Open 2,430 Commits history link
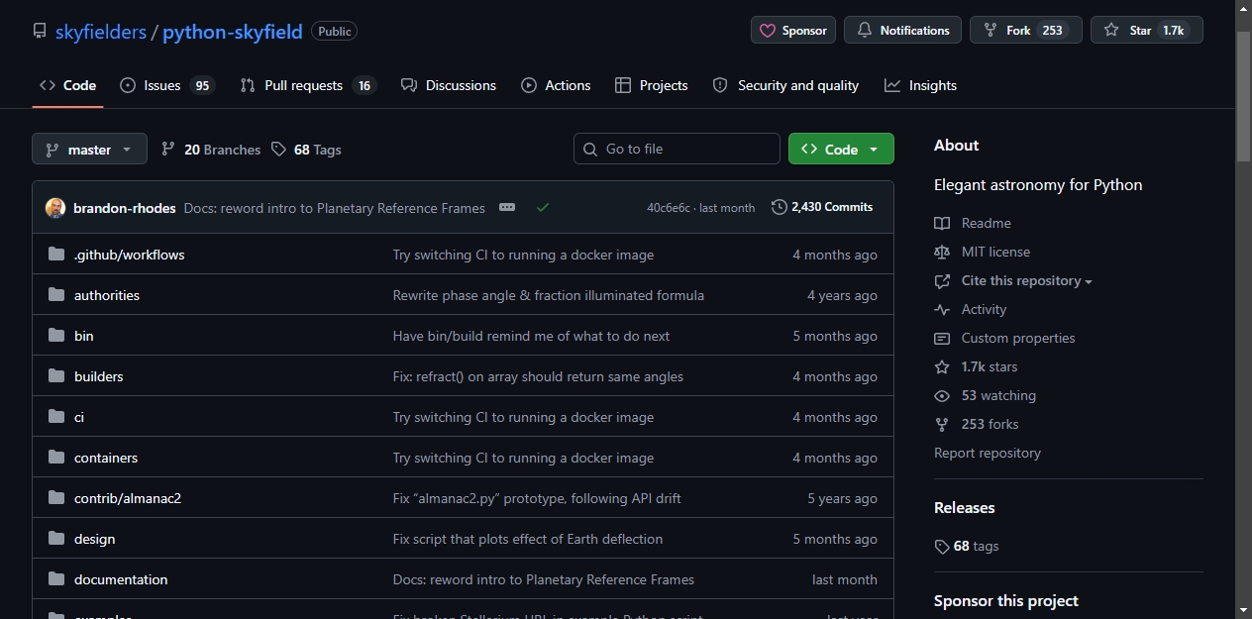 822,207
